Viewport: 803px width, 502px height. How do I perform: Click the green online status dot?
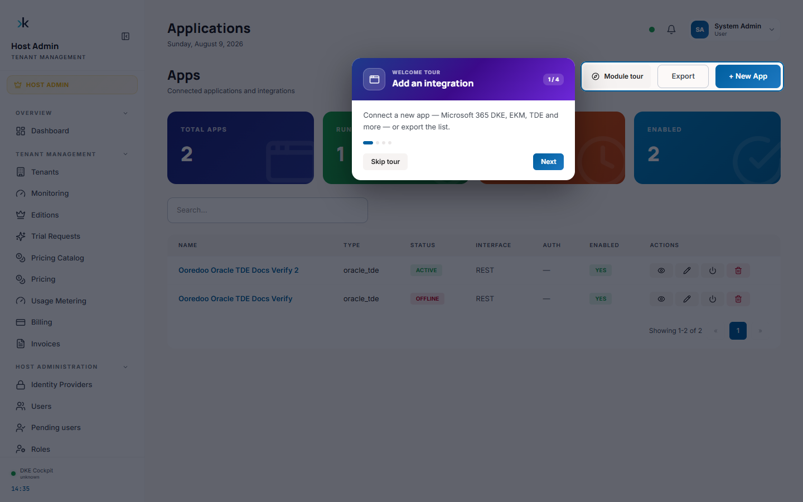tap(652, 30)
